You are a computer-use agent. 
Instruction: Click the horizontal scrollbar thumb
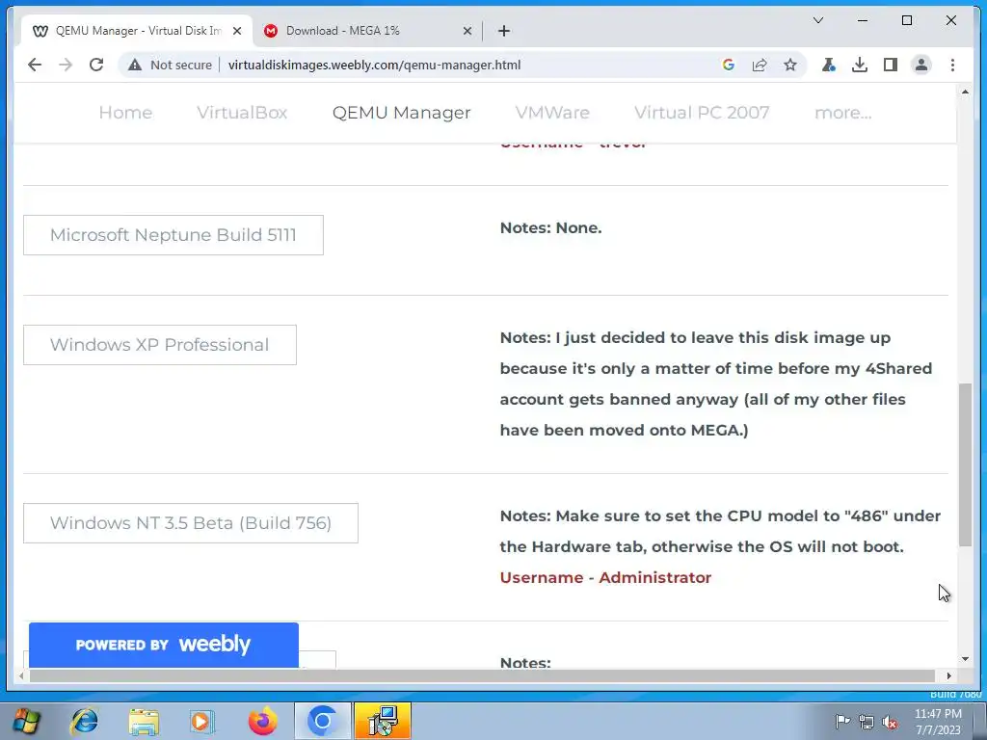tap(482, 675)
